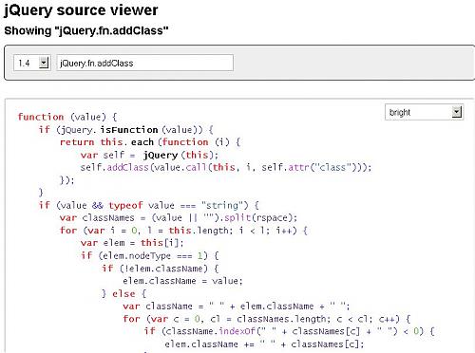Screen dimensions: 475x353
Task: Click the "string" literal in code
Action: (222, 205)
